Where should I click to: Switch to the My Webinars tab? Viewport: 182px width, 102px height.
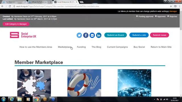14,2
